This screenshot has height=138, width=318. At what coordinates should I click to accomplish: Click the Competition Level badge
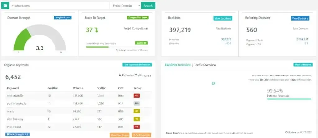[x=138, y=18]
